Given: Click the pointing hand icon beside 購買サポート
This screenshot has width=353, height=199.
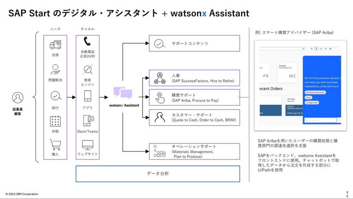Looking at the screenshot, I should tap(160, 98).
